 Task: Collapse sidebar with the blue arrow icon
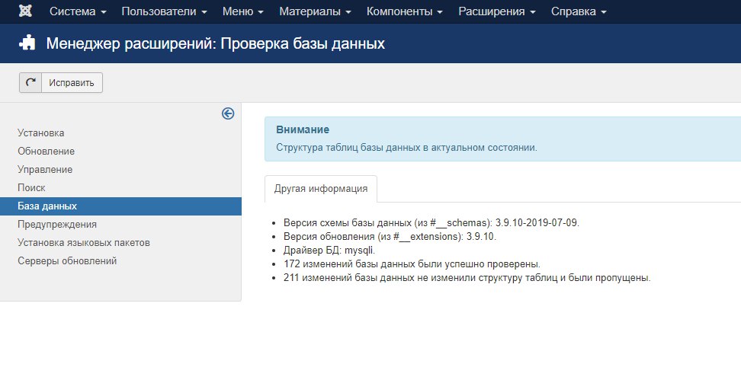click(x=228, y=113)
